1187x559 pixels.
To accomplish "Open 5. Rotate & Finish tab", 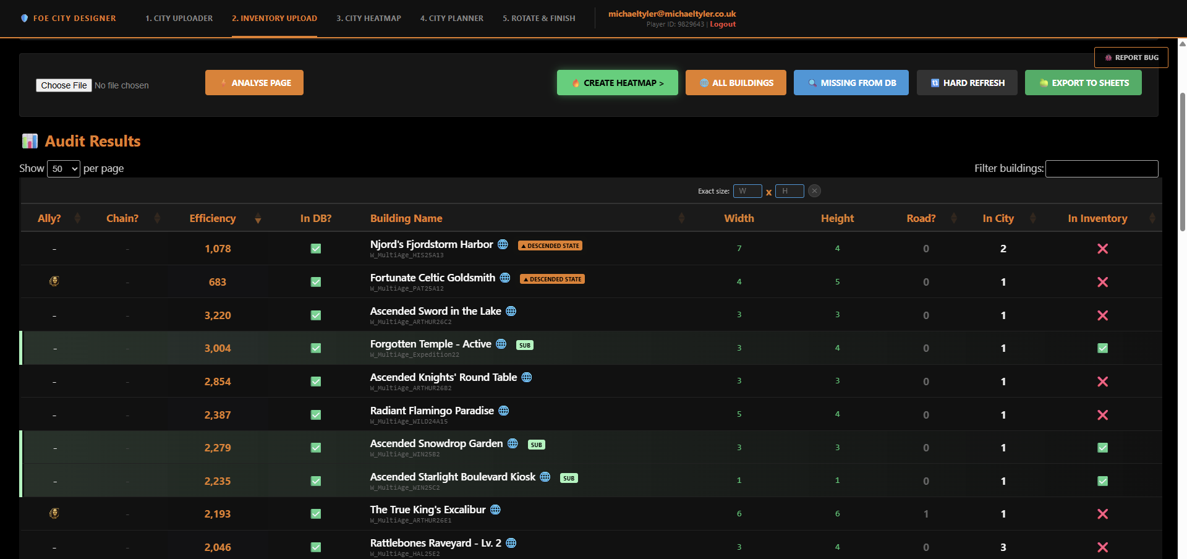I will pos(539,19).
